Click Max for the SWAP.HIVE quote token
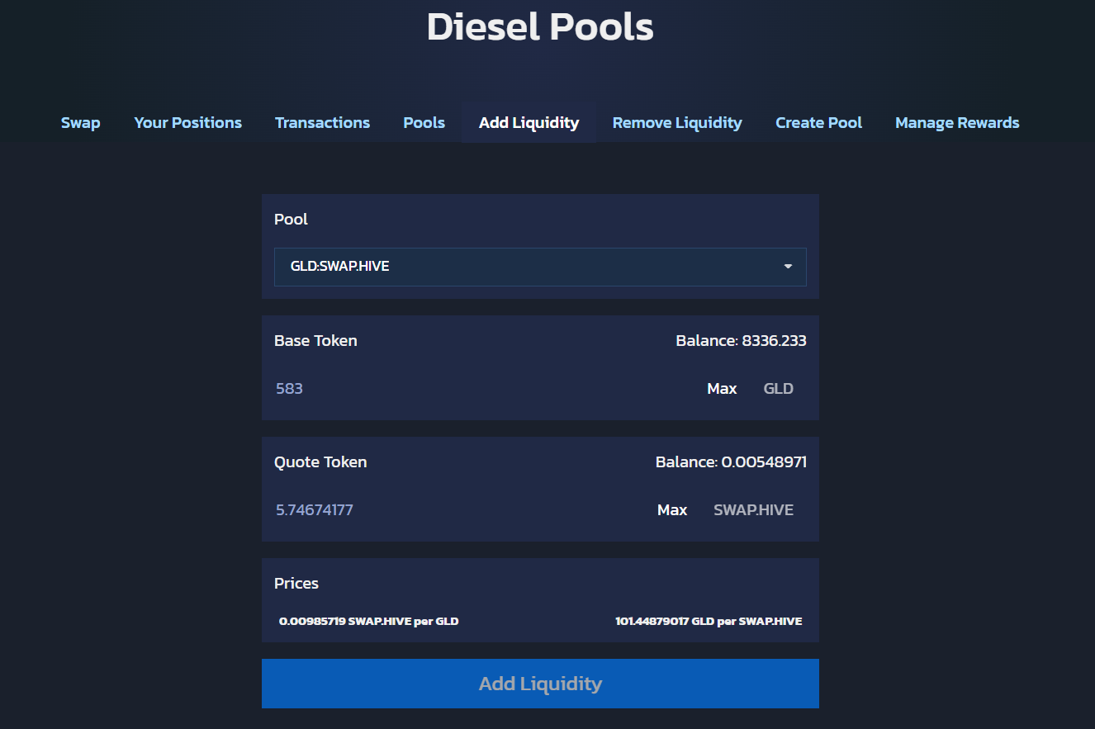Screen dimensions: 1095x729 [671, 510]
